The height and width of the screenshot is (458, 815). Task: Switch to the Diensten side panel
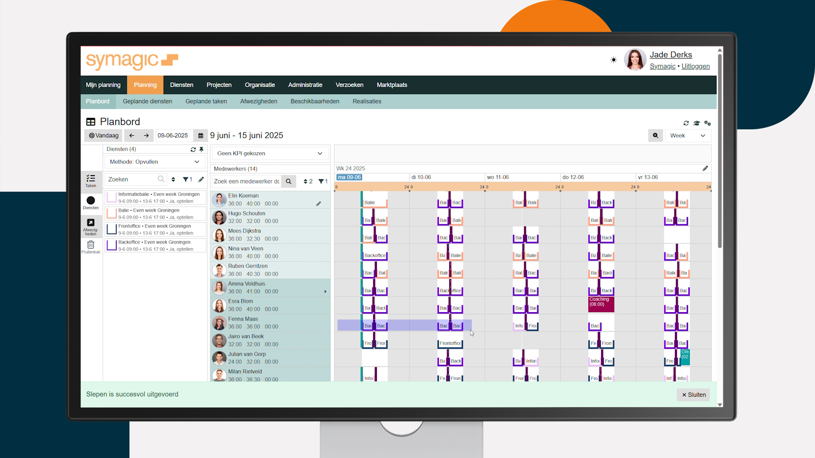click(x=90, y=203)
